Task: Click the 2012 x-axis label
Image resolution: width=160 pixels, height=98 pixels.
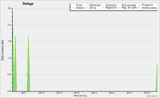Action: point(41,93)
